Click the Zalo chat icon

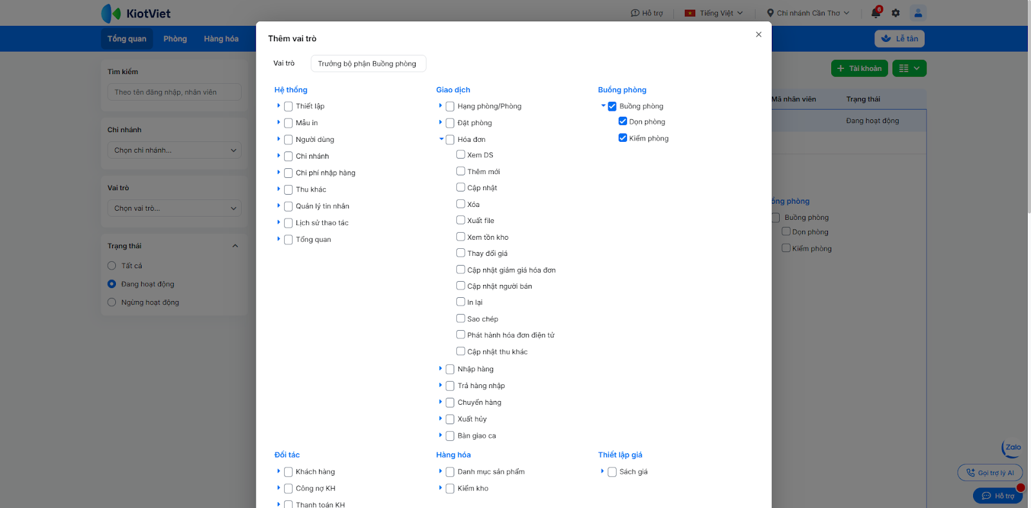(x=1012, y=447)
